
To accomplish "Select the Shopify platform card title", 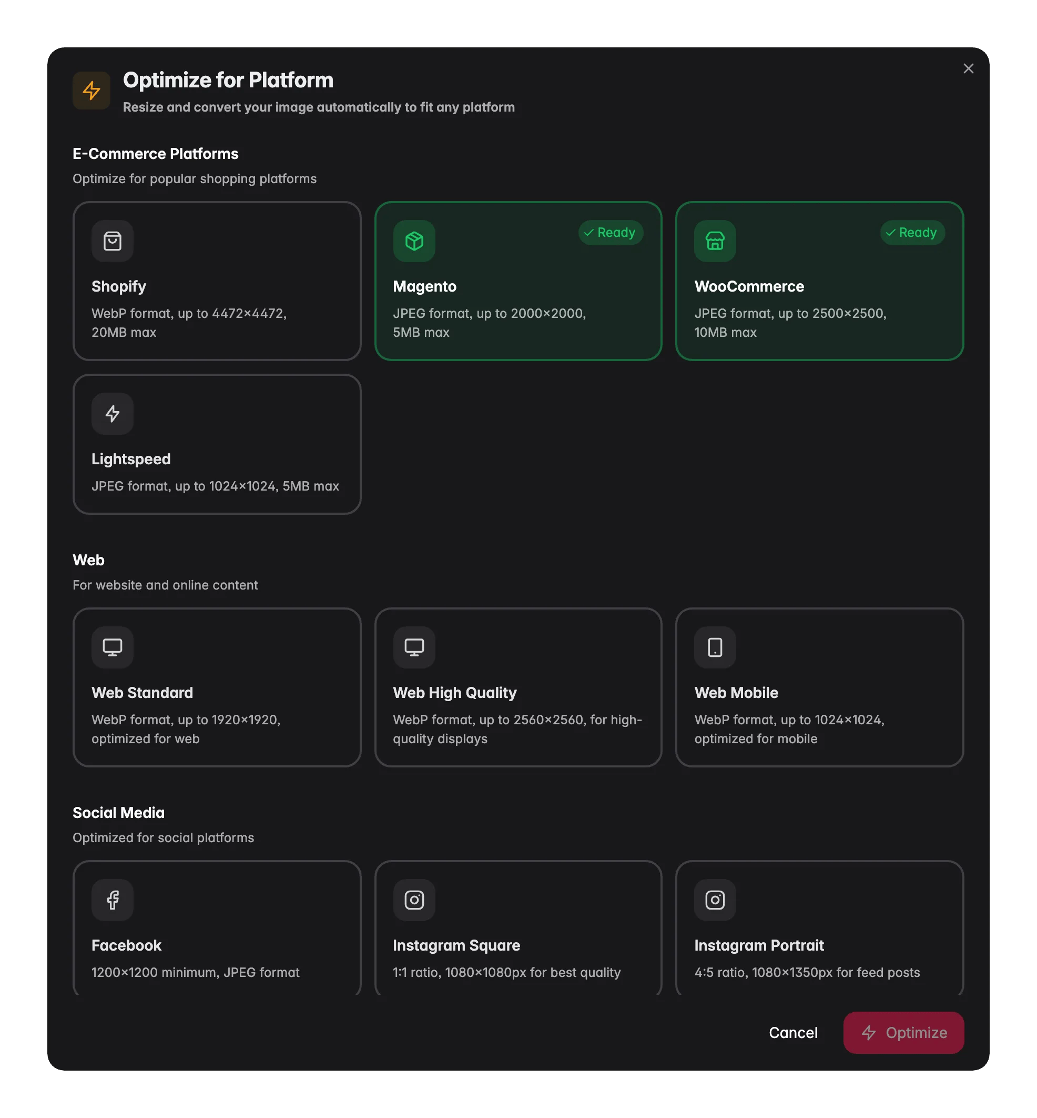I will click(119, 286).
